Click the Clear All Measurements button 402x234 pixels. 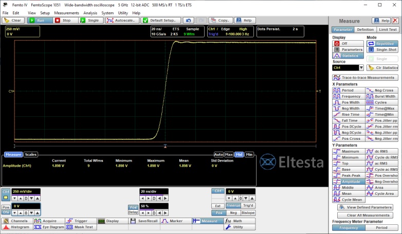point(365,215)
